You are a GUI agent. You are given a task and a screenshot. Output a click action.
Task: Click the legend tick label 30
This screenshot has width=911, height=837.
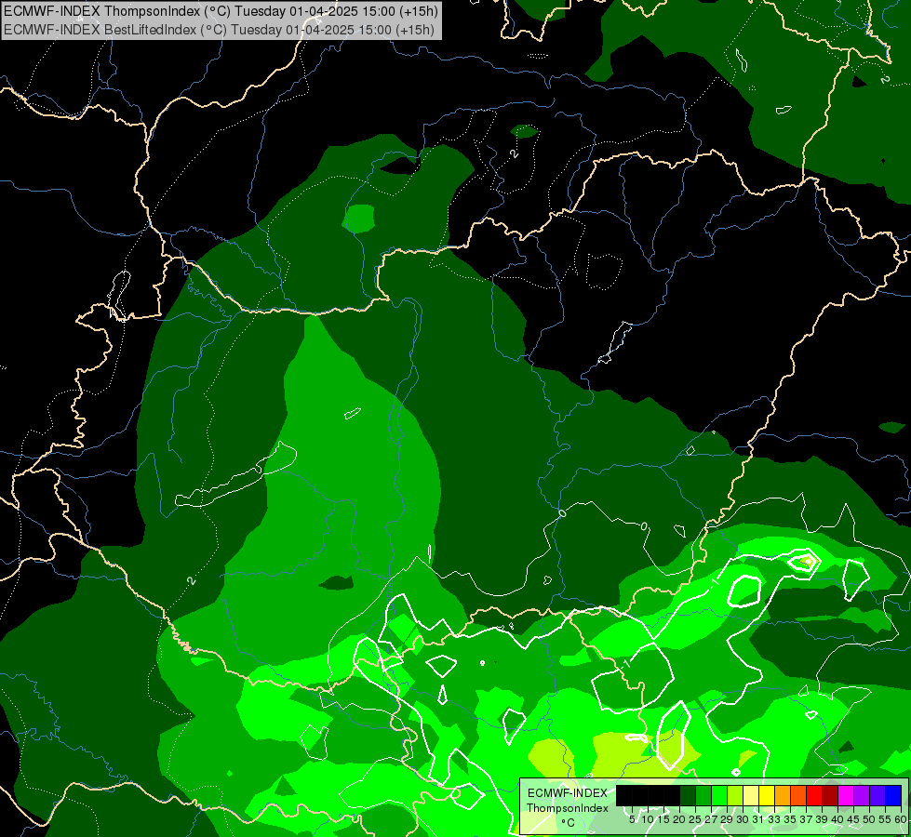744,819
